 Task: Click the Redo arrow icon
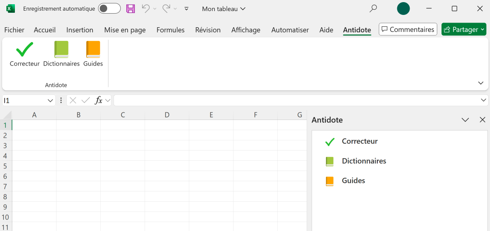point(167,9)
